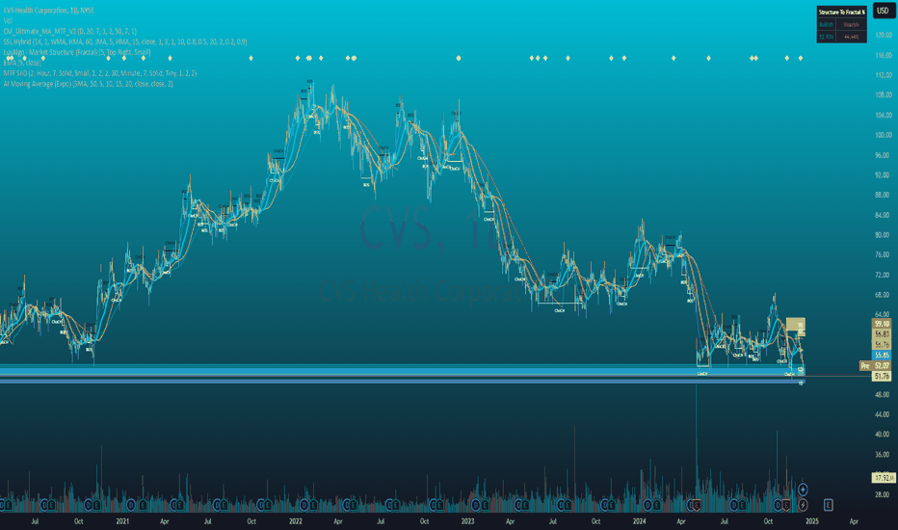Click the upcoming earnings E marker near 2025
Screen dimensions: 898x530
click(828, 505)
